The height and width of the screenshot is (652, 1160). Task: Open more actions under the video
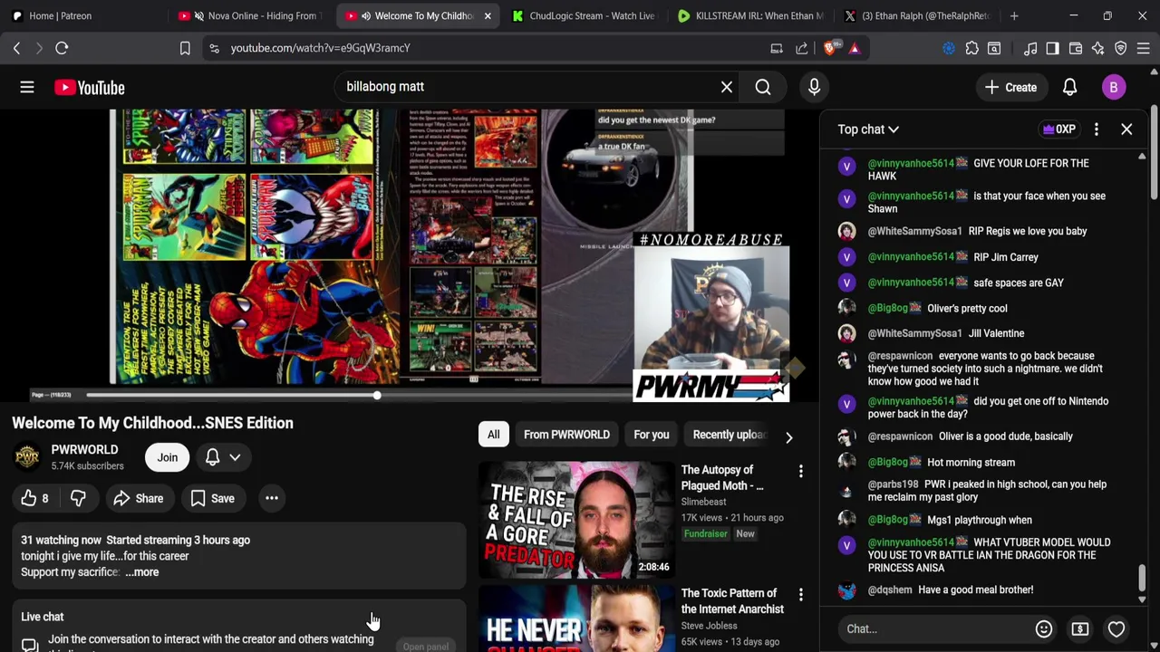tap(271, 498)
